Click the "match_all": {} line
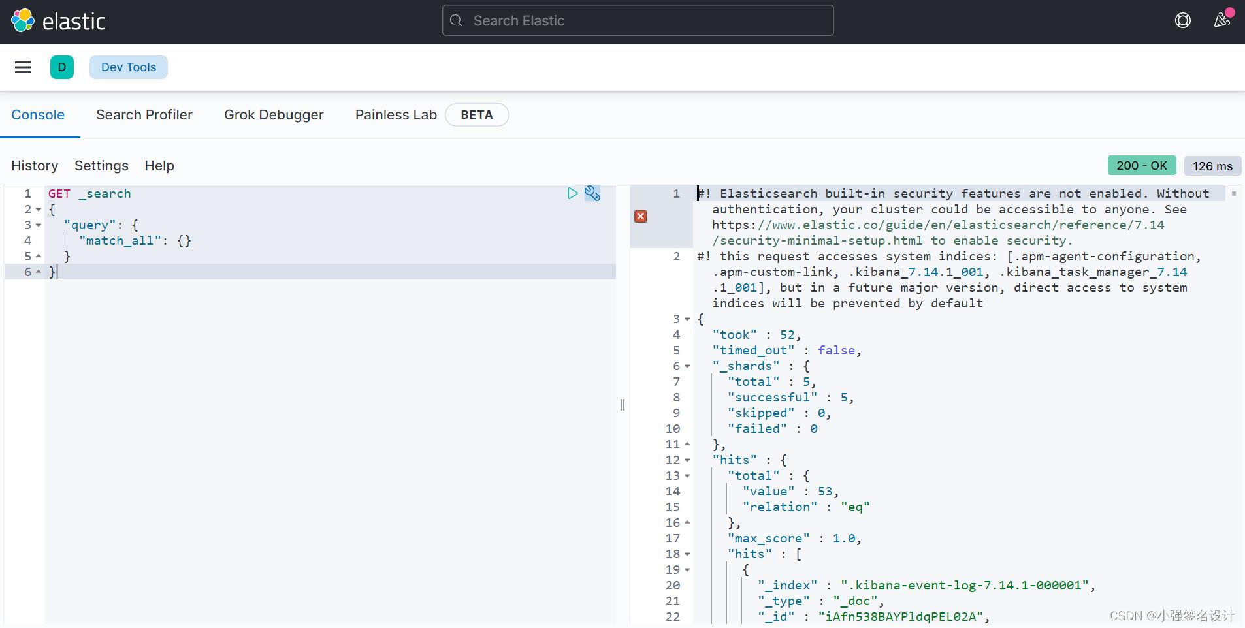The width and height of the screenshot is (1245, 628). tap(135, 241)
